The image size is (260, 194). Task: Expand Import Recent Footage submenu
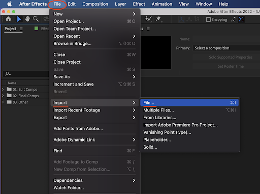coord(94,110)
